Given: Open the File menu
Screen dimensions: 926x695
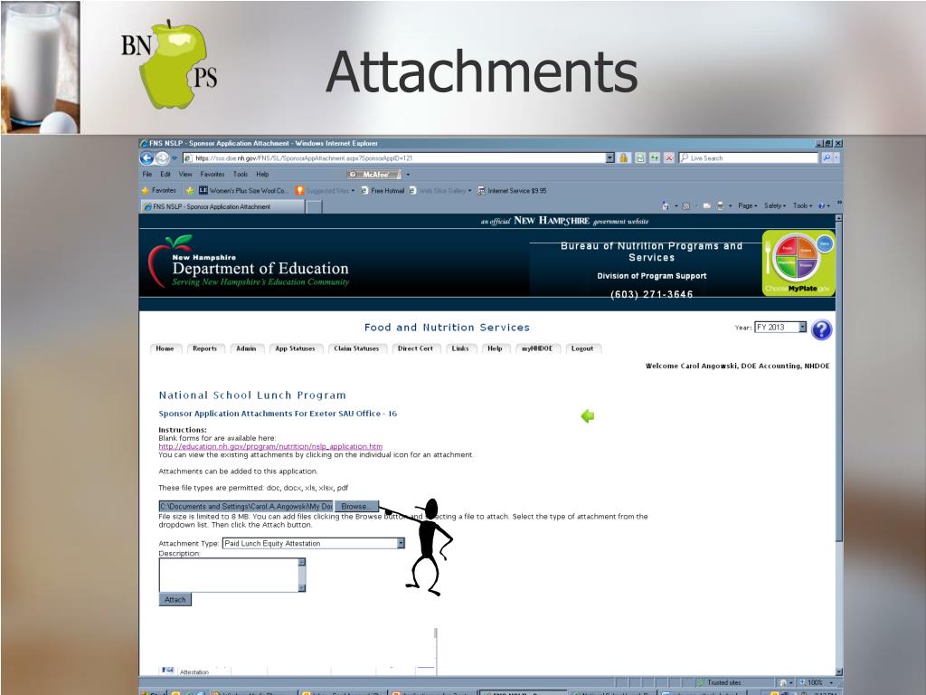Looking at the screenshot, I should click(x=147, y=175).
